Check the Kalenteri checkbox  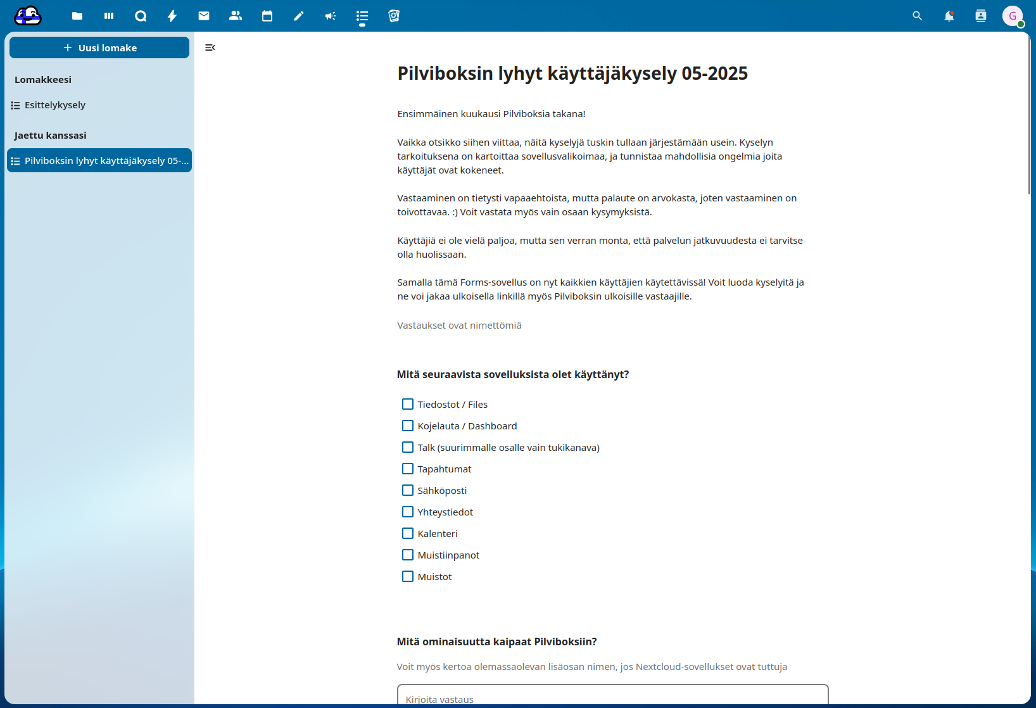click(x=408, y=533)
